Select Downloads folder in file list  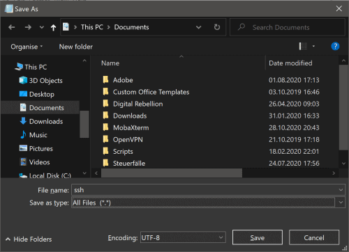coord(130,116)
